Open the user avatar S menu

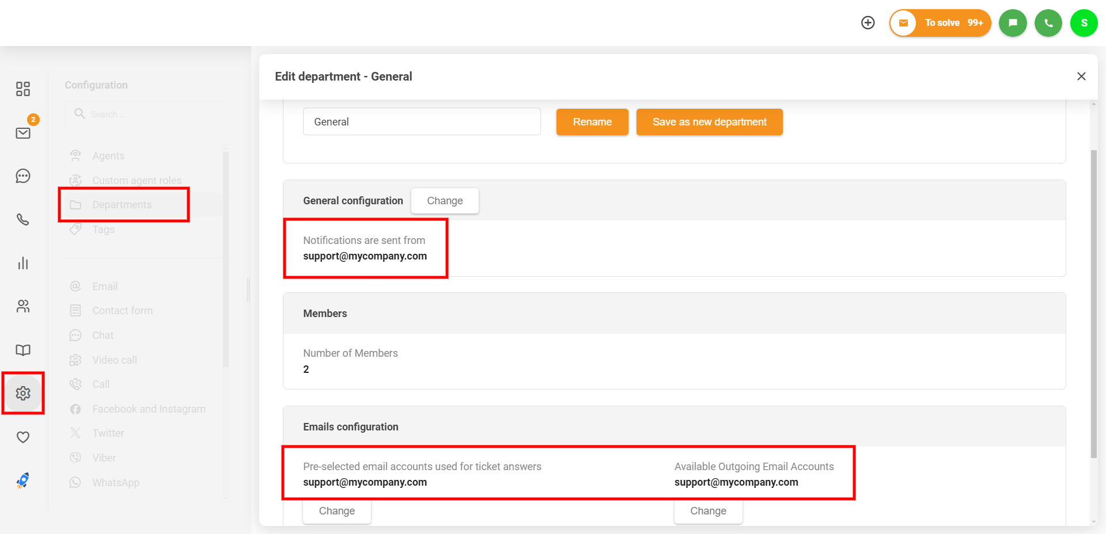(1084, 23)
